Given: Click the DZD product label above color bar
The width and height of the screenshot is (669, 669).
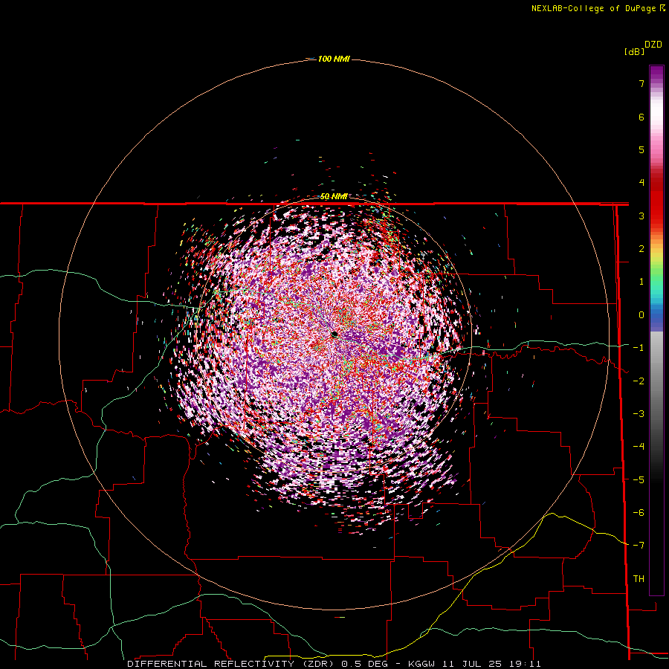Looking at the screenshot, I should tap(653, 45).
